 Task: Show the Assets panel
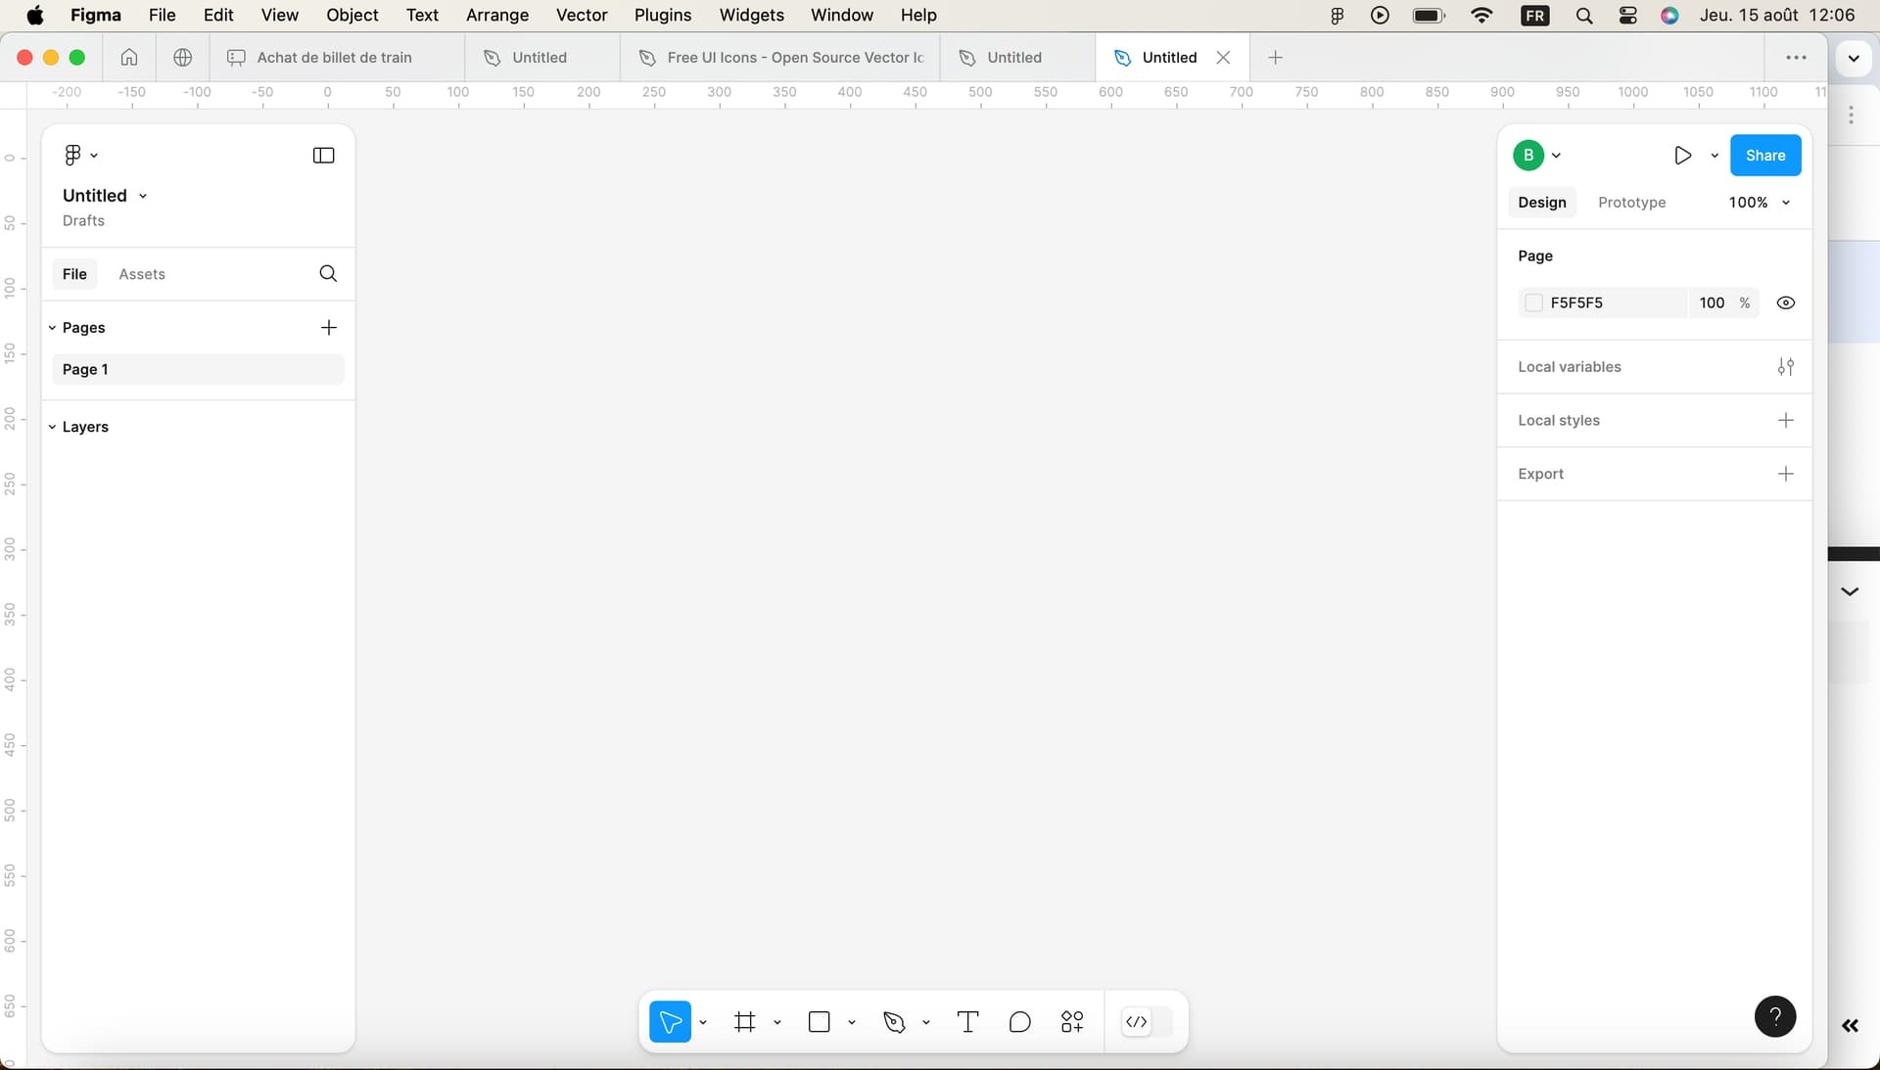(x=142, y=274)
